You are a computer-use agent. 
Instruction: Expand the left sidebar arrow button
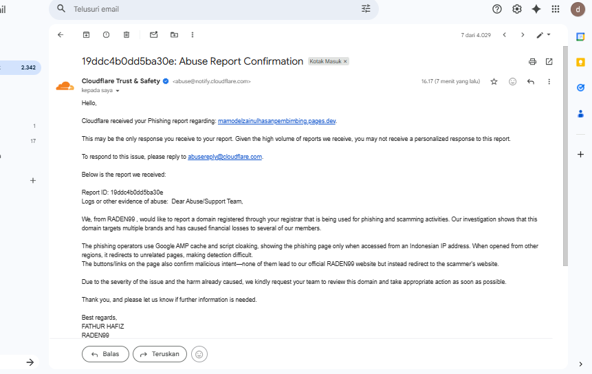[30, 362]
